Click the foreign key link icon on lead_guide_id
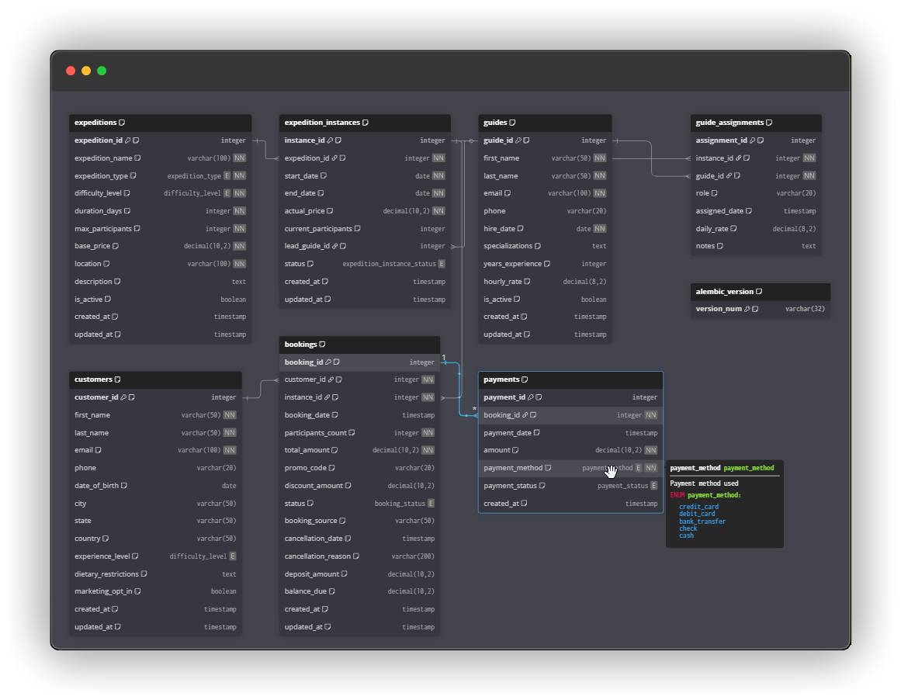 click(334, 246)
